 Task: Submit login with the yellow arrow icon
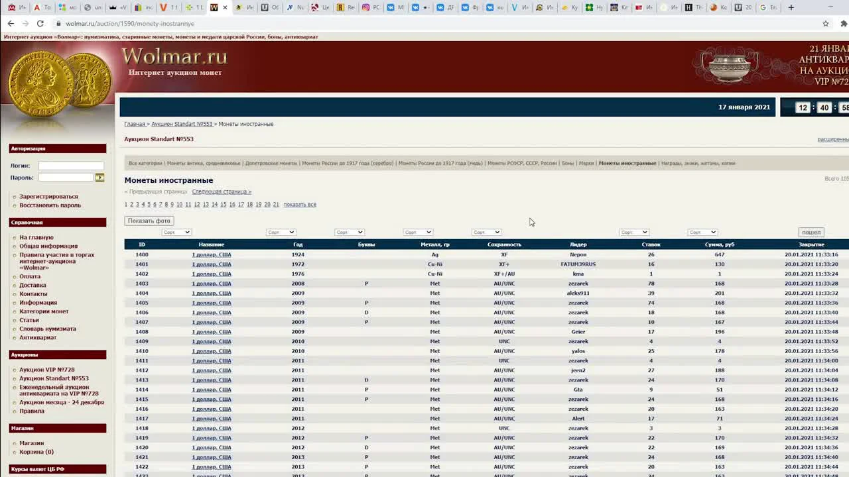pos(99,178)
